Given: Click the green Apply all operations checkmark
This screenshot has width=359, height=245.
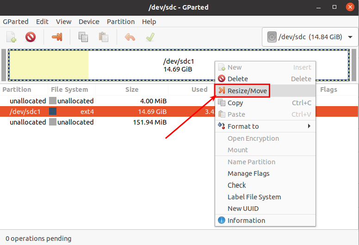Looking at the screenshot, I should point(150,37).
